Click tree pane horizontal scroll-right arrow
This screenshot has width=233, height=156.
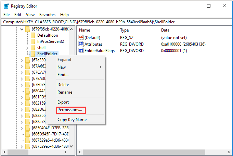[66, 152]
